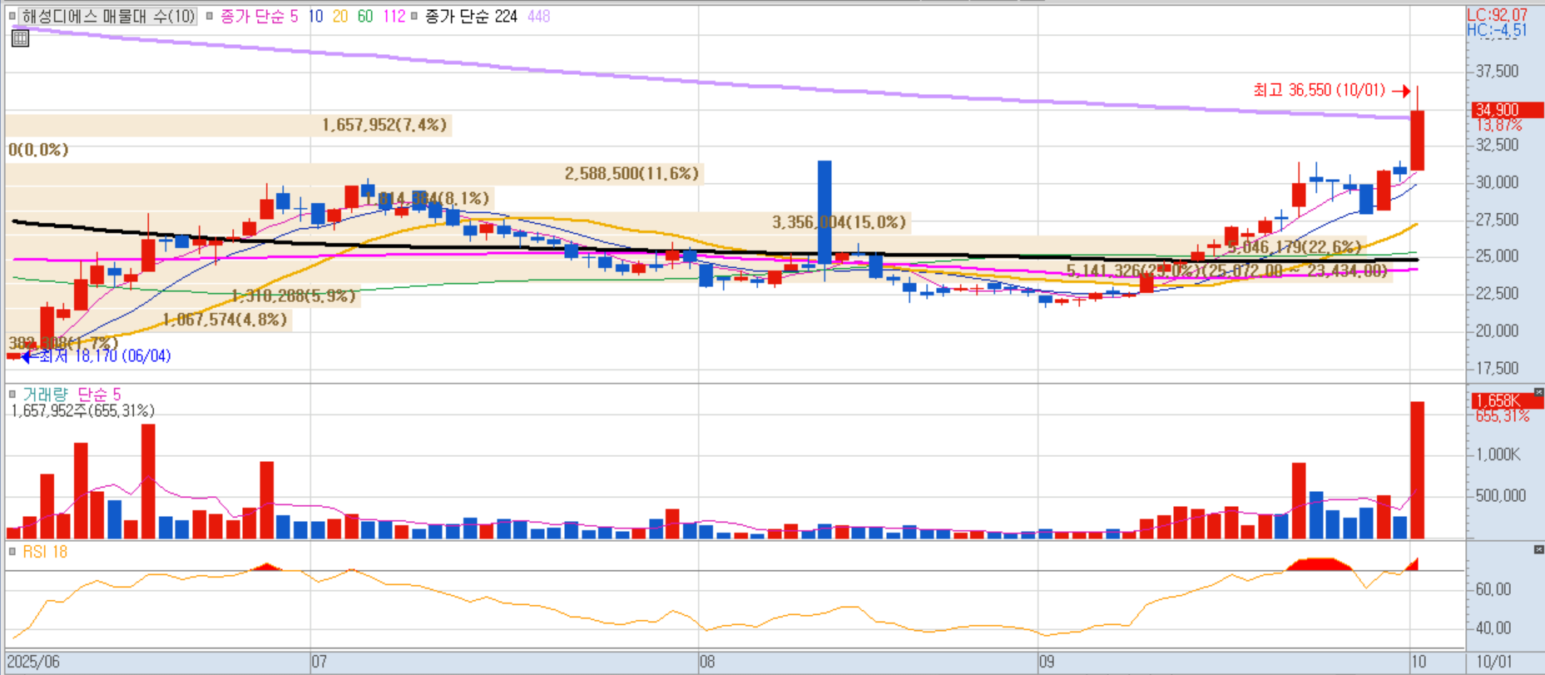Click the square marker before 거래량
The image size is (1545, 675).
click(x=12, y=394)
